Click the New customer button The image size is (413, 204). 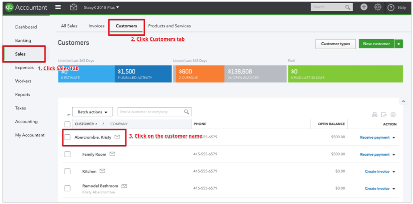(376, 44)
